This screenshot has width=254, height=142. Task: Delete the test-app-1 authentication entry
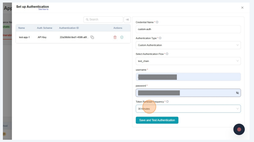115,37
